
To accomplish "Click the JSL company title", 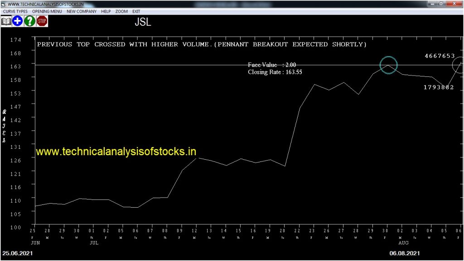I will 143,23.
